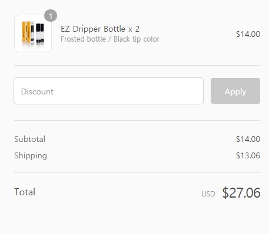Click the Total label
Viewport: 269px width, 234px height.
[x=25, y=192]
